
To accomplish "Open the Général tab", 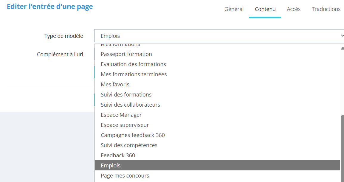I will (x=234, y=9).
